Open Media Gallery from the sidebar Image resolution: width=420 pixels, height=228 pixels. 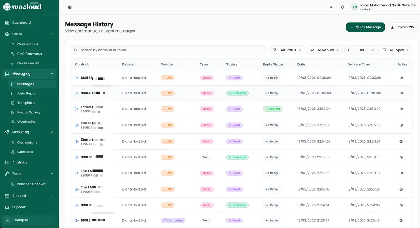coord(29,112)
